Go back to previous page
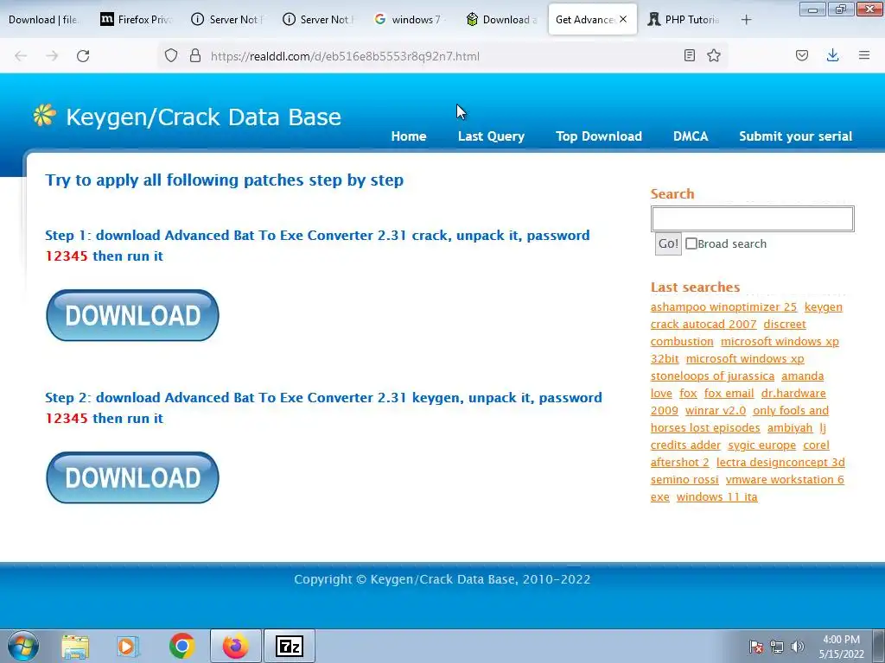Screen dimensions: 885x663 (21, 56)
